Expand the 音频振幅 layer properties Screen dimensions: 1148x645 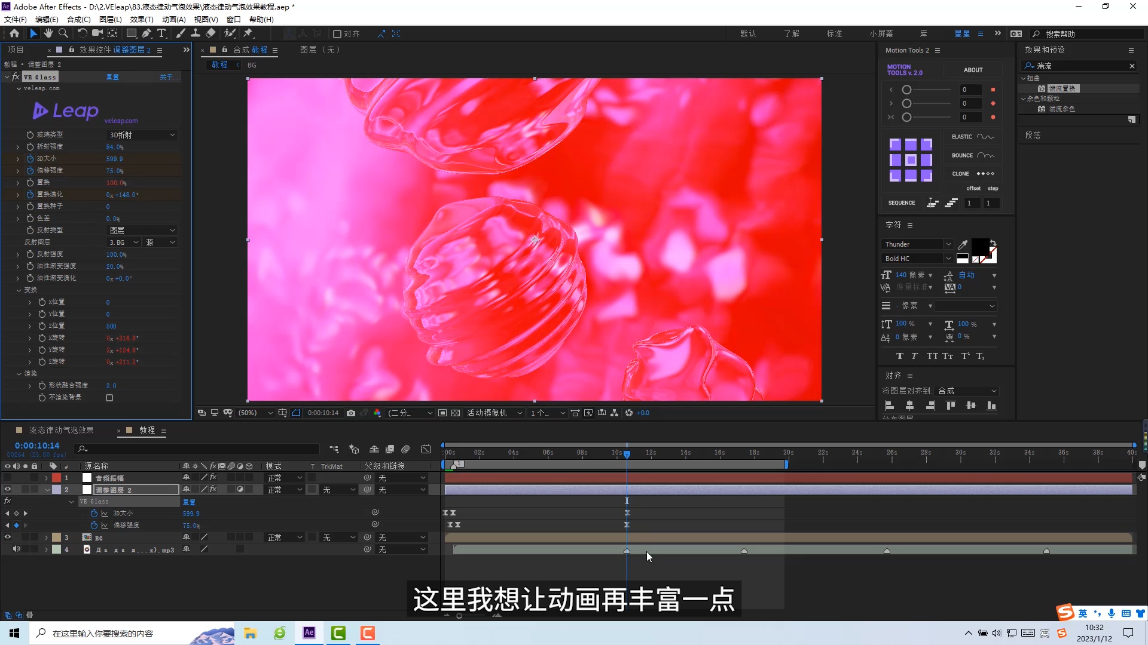coord(46,478)
